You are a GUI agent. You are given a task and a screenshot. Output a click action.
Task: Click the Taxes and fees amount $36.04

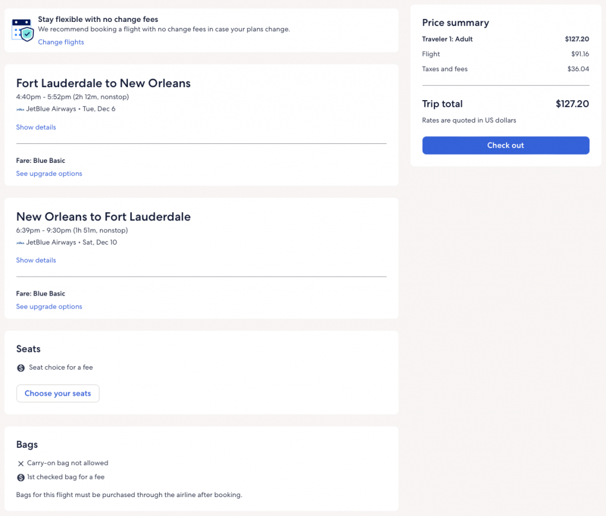(x=578, y=69)
